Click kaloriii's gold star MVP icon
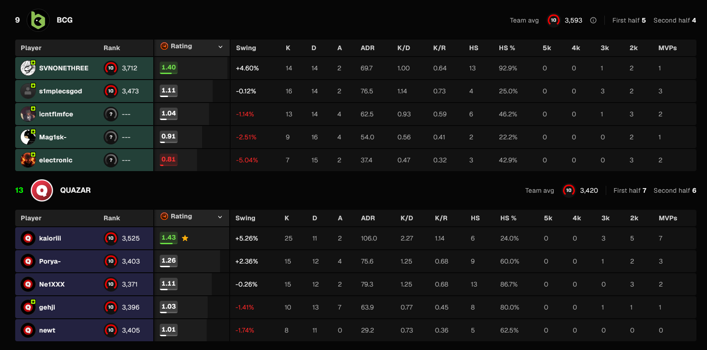This screenshot has width=707, height=350. pos(185,238)
